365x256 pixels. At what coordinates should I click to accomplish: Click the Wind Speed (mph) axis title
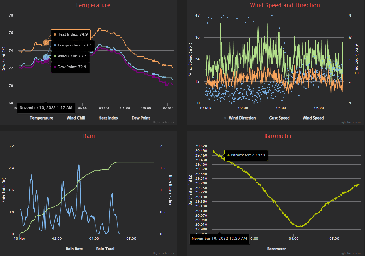point(190,59)
